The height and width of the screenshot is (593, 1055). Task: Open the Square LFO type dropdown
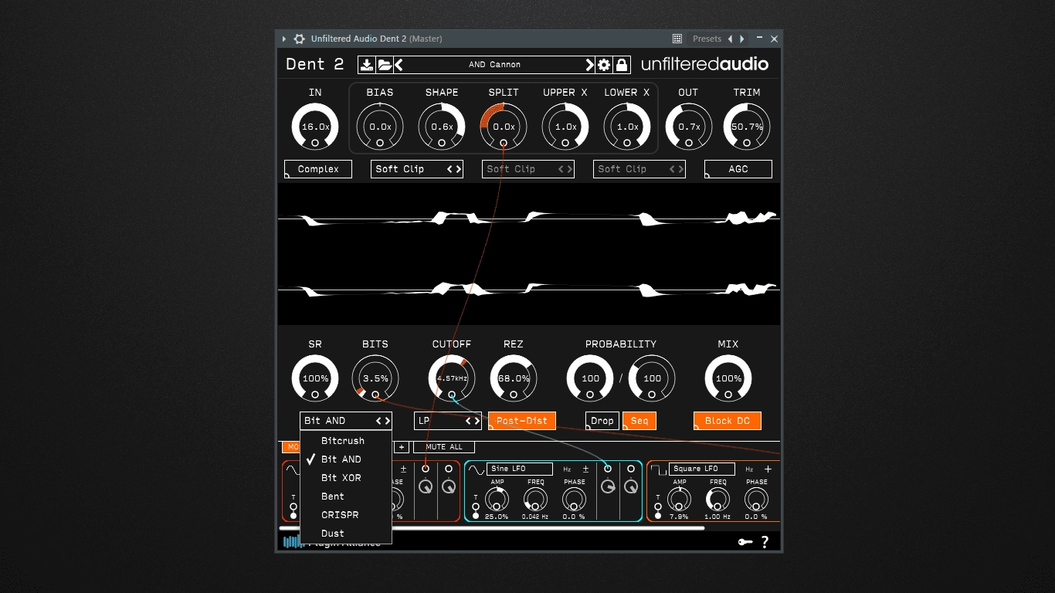click(x=702, y=469)
